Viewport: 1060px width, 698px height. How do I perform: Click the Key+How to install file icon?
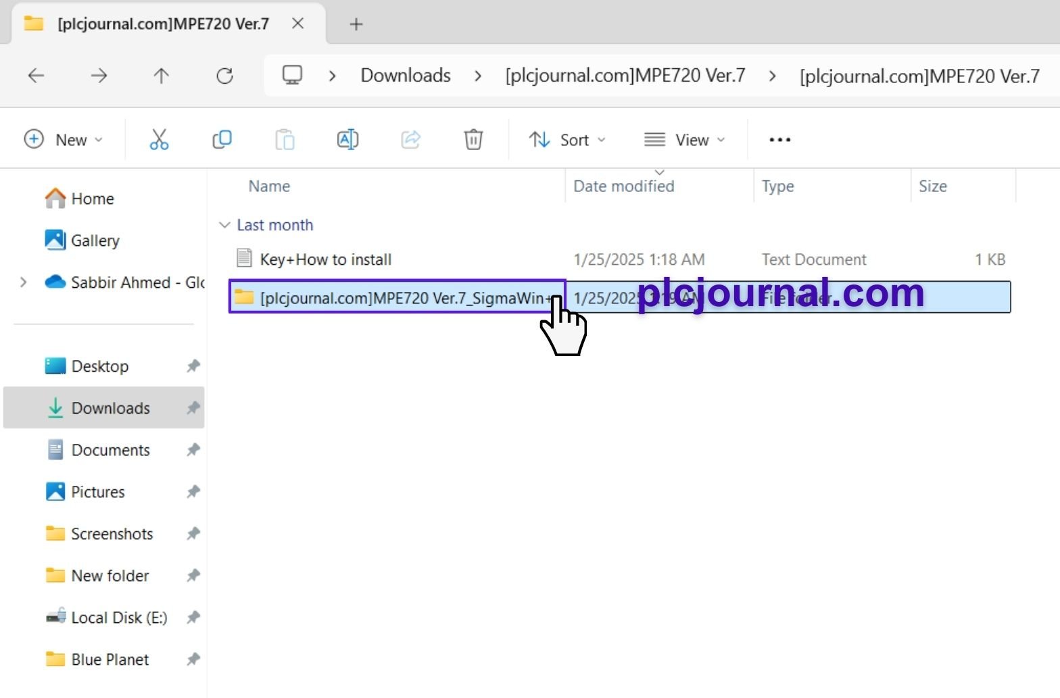pyautogui.click(x=244, y=259)
